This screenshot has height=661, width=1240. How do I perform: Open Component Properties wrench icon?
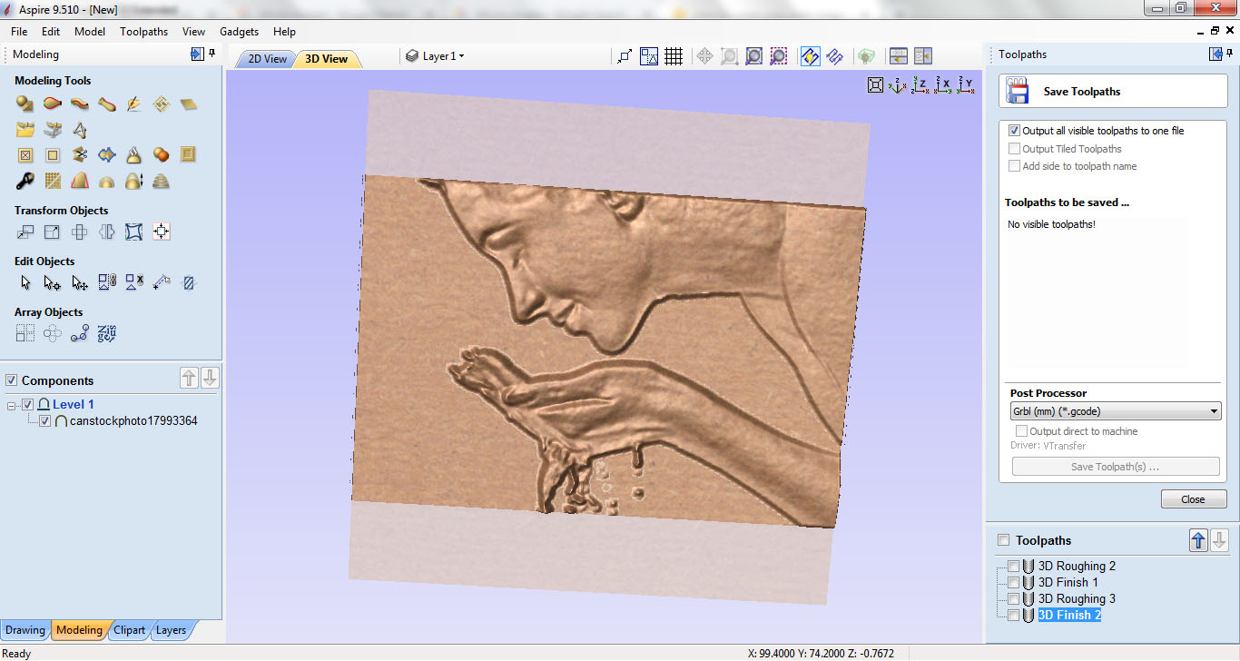(25, 181)
